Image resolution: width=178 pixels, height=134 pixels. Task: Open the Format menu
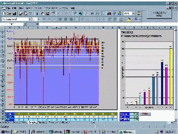38,8
